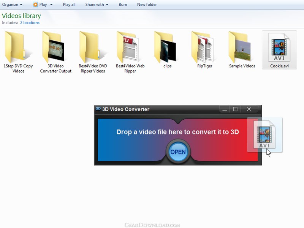Click the 3D Video Converter title bar logo

[98, 109]
